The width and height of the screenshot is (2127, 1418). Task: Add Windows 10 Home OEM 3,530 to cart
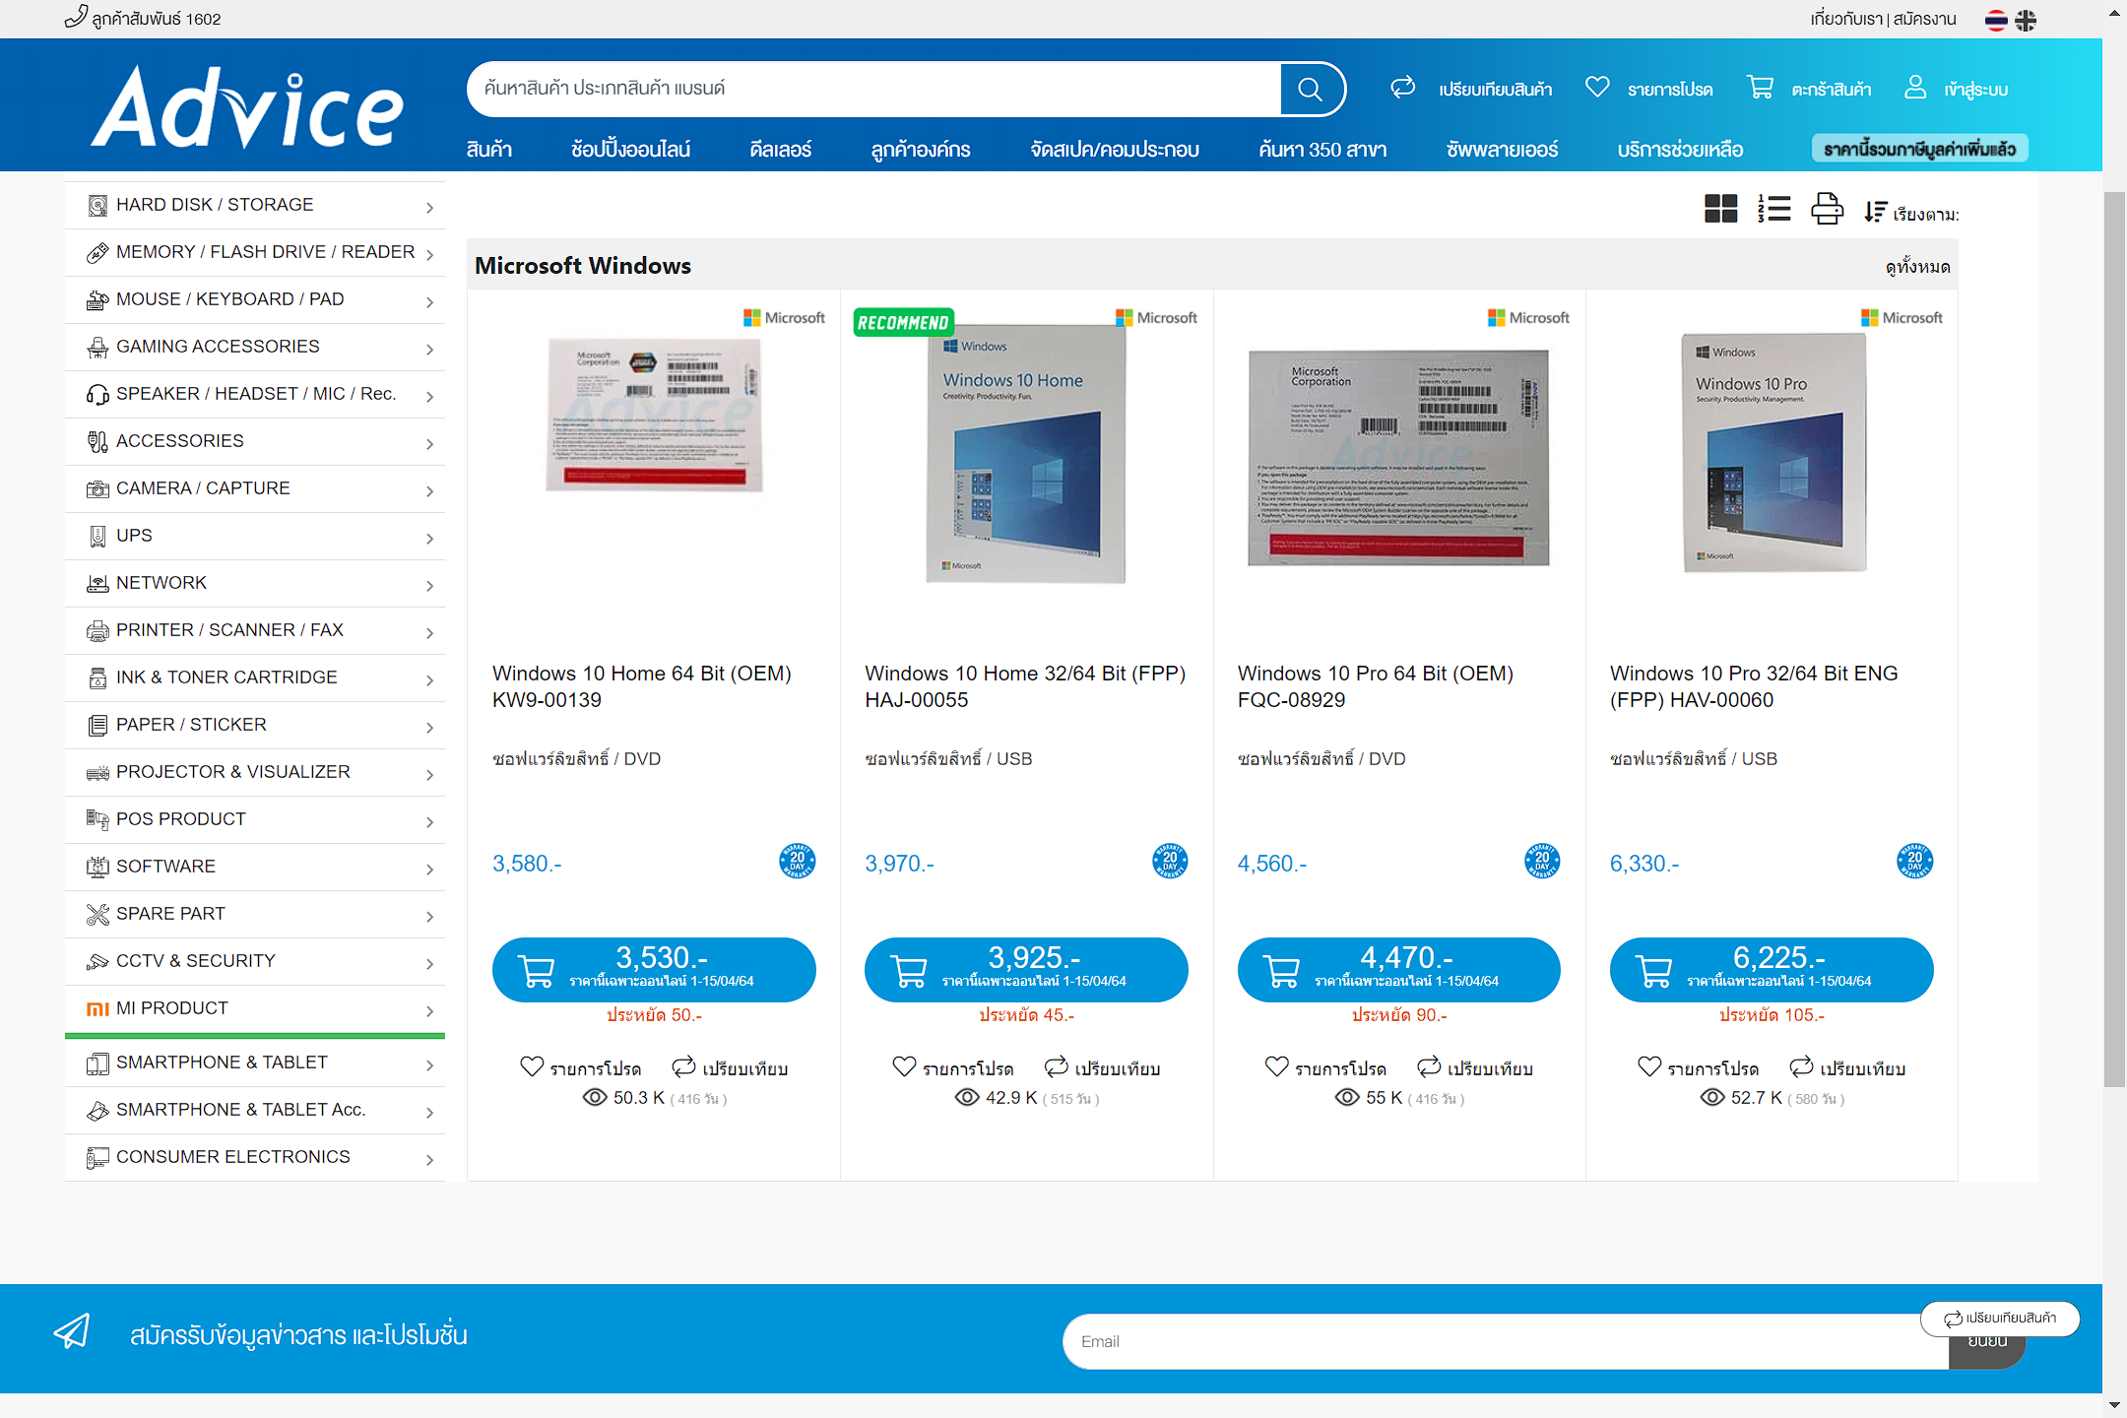pos(654,970)
